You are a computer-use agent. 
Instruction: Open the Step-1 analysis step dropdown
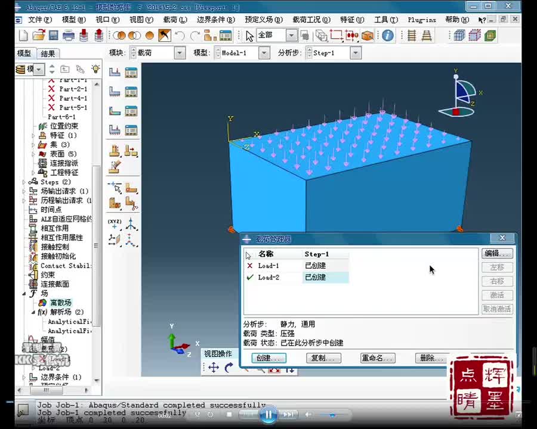coord(356,53)
